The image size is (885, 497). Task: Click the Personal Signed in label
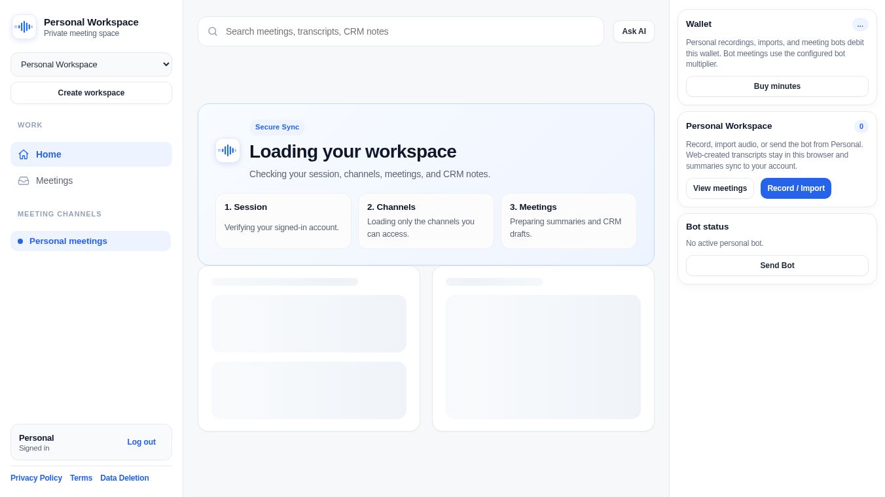pos(37,442)
